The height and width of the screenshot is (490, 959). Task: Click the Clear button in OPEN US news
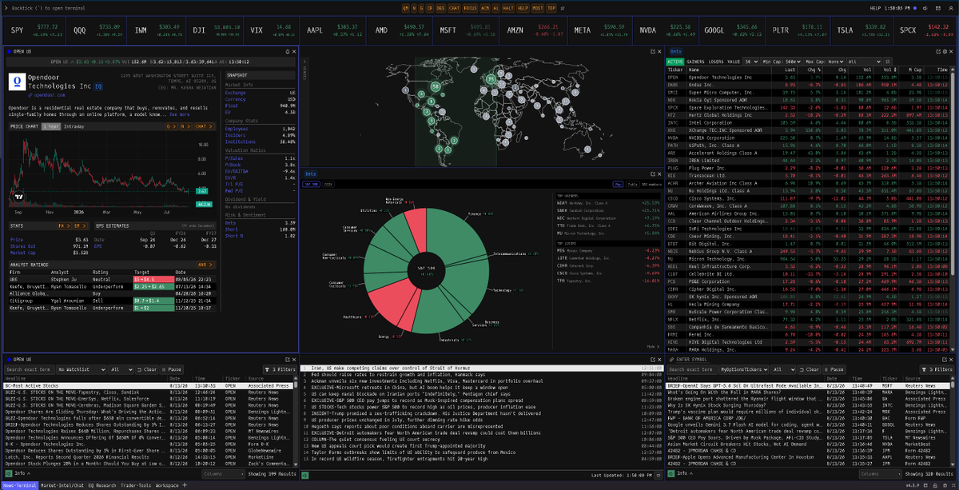point(147,369)
